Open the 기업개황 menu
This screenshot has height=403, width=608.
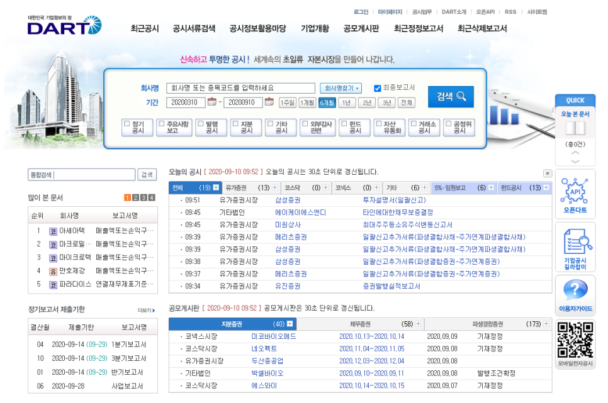click(315, 28)
